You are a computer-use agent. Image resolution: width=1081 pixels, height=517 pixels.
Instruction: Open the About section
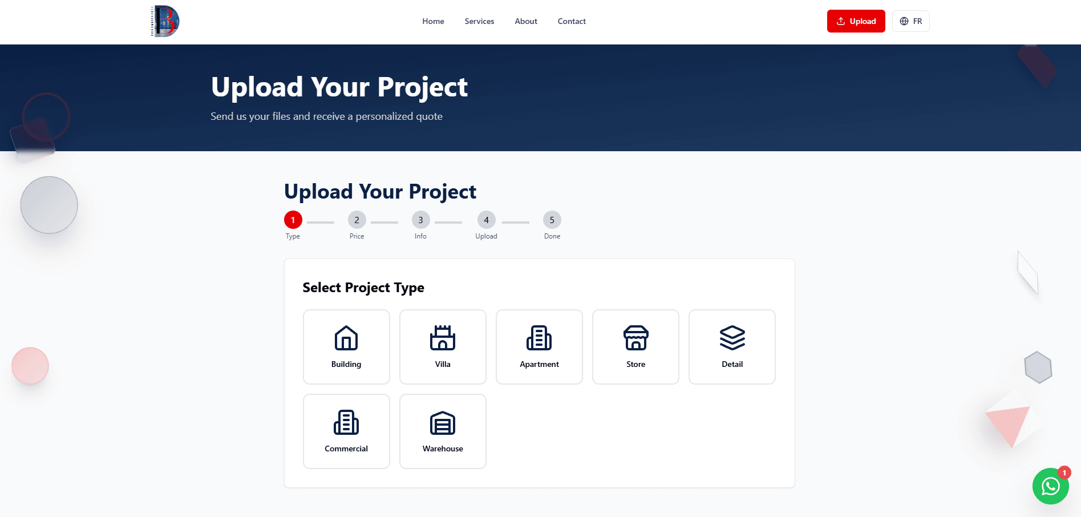(x=525, y=21)
